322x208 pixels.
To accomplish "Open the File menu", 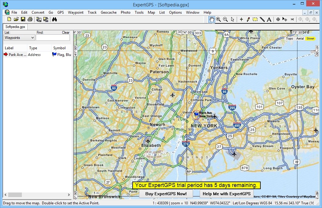I will click(x=14, y=12).
